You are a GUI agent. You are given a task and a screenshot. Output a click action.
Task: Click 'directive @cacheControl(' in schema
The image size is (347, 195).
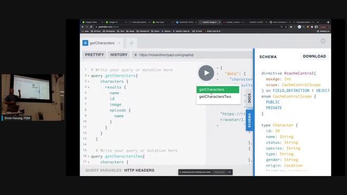pos(289,73)
